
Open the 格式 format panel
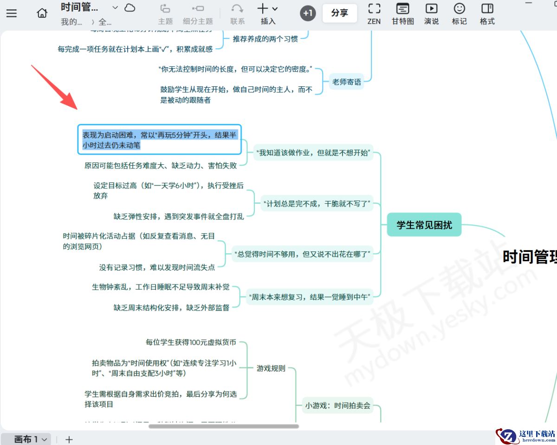[486, 13]
